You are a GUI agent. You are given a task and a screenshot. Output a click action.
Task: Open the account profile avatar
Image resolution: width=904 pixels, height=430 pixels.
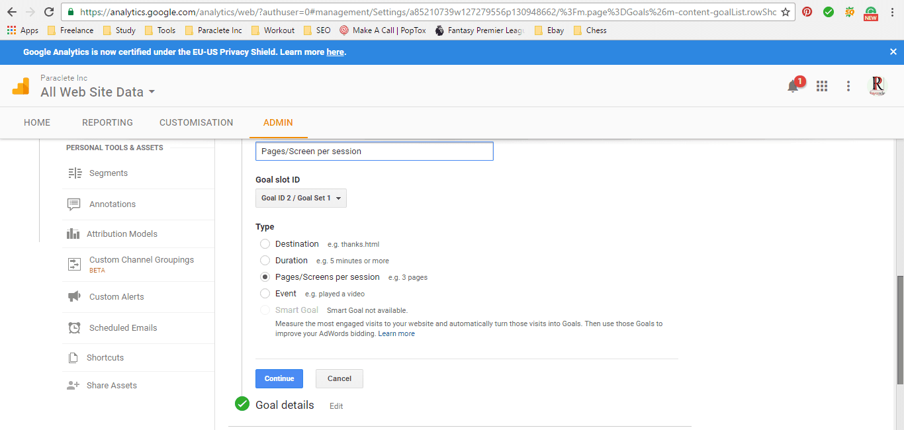[x=877, y=86]
